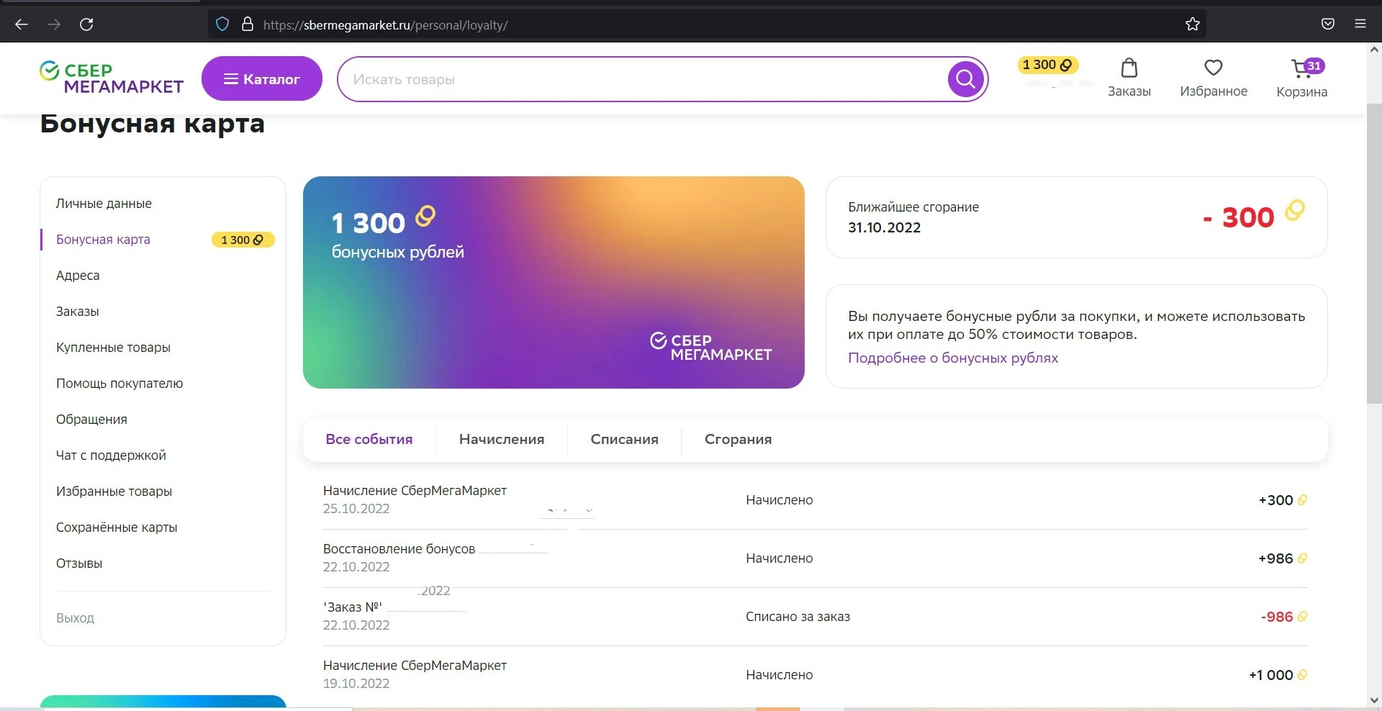Viewport: 1382px width, 711px height.
Task: Click Начисление СберМегаМаркет entry dated 19.10.2022
Action: pyautogui.click(x=815, y=675)
